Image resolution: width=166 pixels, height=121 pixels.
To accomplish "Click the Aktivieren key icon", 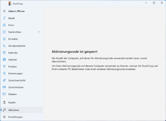I will 4,110.
